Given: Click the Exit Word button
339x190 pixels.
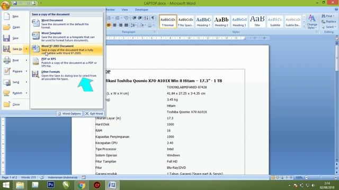Looking at the screenshot, I should pos(94,113).
